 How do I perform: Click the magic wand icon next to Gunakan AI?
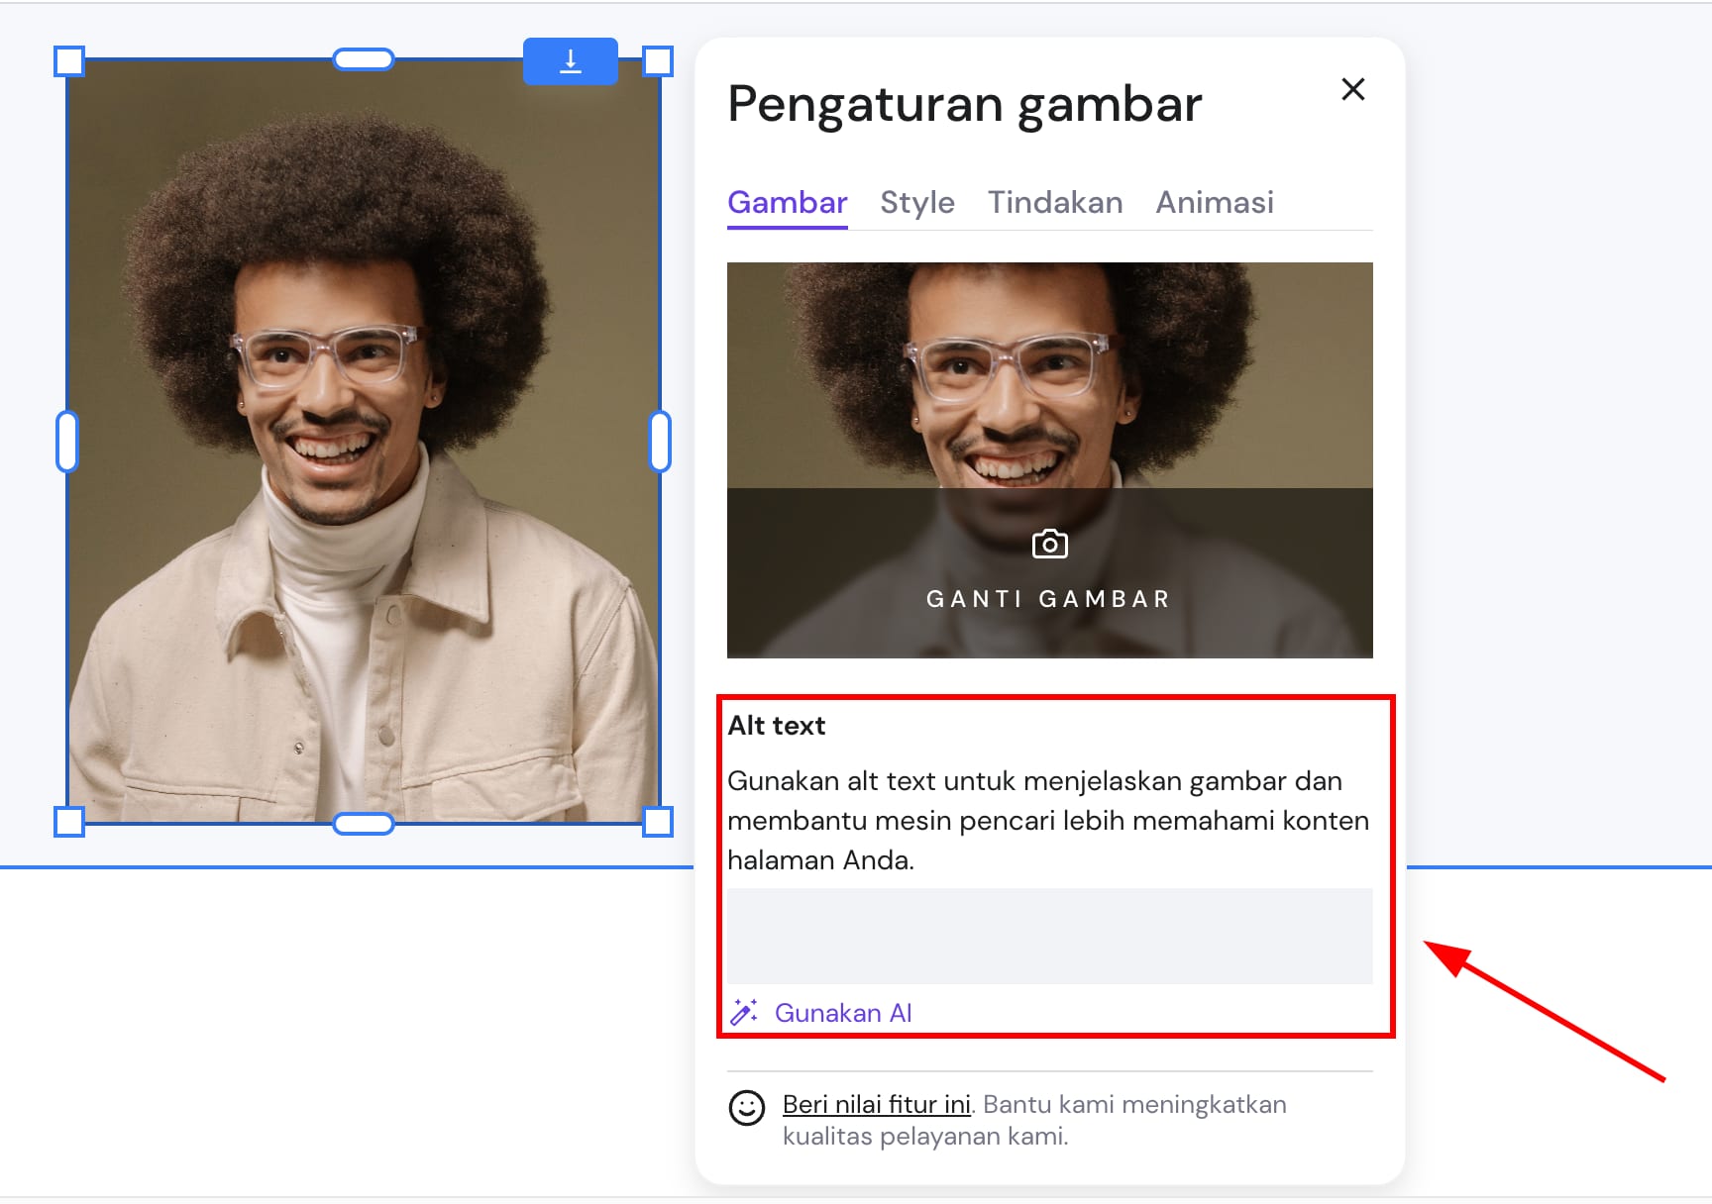(x=744, y=1012)
